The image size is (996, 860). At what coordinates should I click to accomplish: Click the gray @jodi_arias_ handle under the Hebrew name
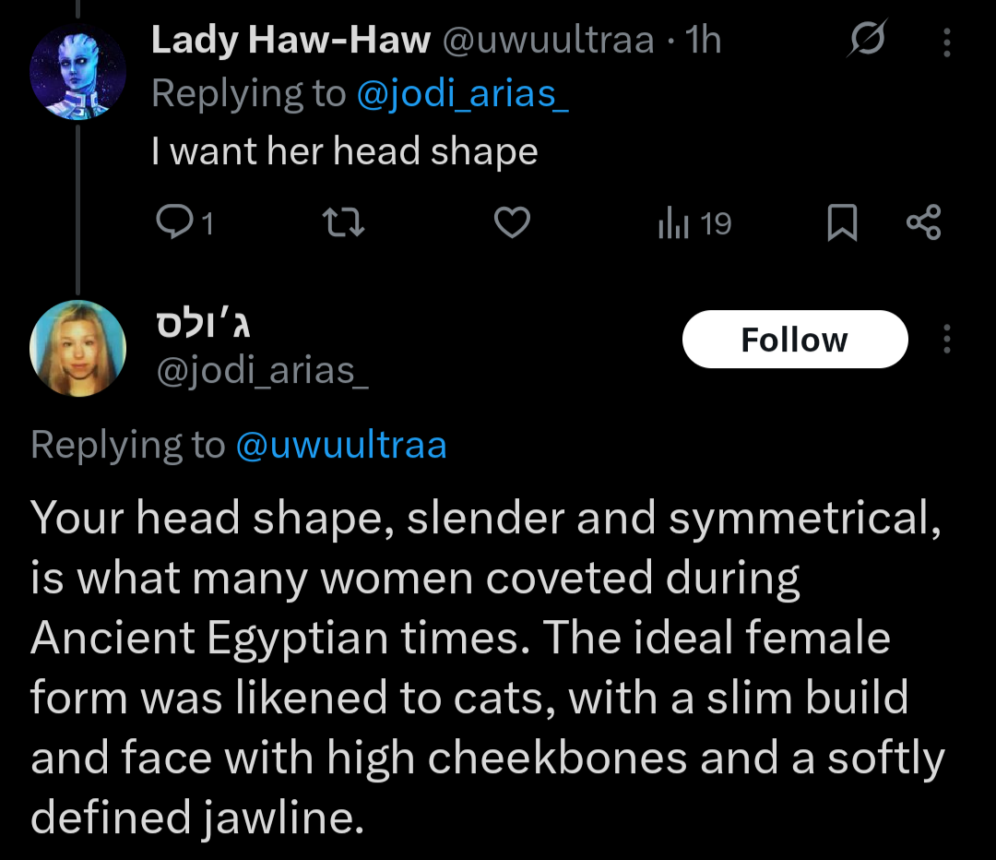tap(260, 370)
